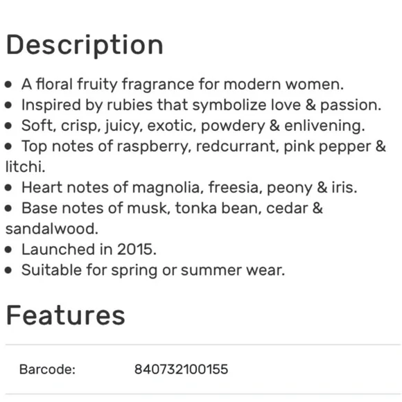The width and height of the screenshot is (402, 402).
Task: Click the bullet point before 'Heart notes'
Action: coord(8,188)
